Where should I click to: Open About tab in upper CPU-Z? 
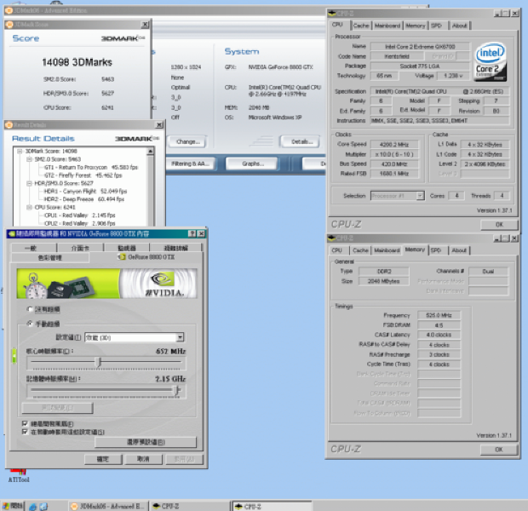coord(460,26)
